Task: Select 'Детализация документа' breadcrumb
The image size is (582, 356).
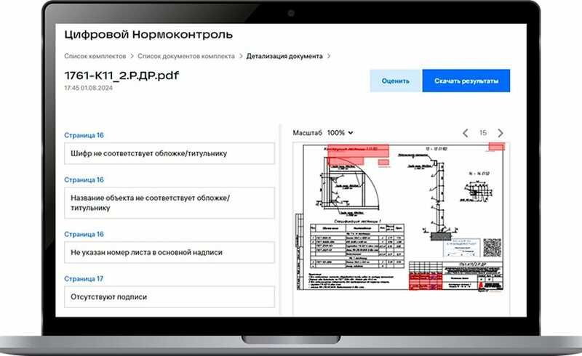Action: coord(284,56)
